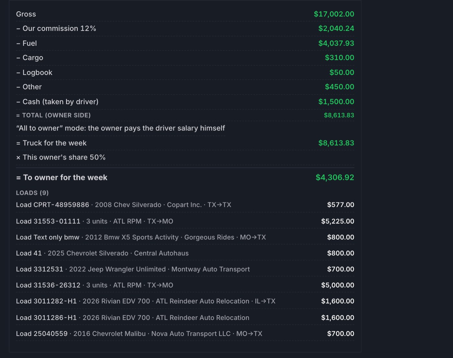The height and width of the screenshot is (358, 453).
Task: Click the Fuel deduction $4,037.93
Action: point(336,43)
